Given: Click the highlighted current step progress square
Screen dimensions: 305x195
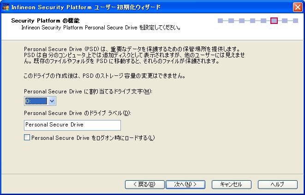Looking at the screenshot, I should coord(274,21).
